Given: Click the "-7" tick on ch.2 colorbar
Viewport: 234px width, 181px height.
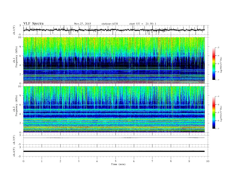Looking at the screenshot, I should point(218,129).
